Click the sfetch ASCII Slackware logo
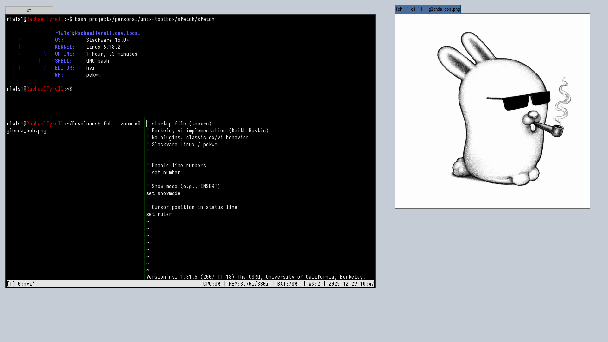The image size is (608, 342). coord(31,54)
